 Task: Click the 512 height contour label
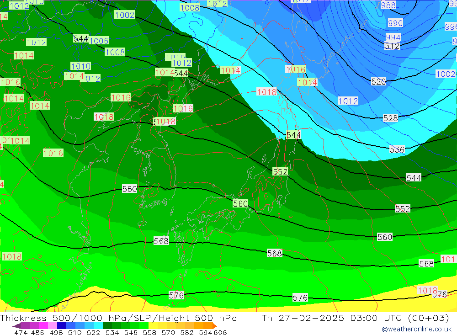(x=392, y=46)
